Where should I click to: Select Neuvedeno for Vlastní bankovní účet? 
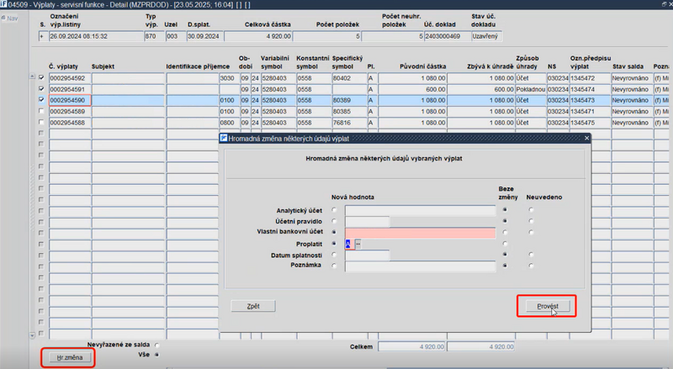tap(531, 232)
